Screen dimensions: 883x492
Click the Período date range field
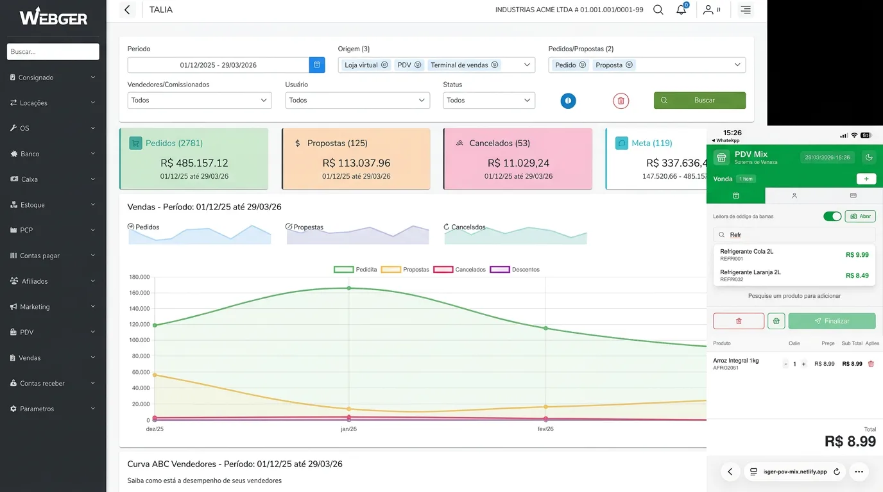pyautogui.click(x=218, y=65)
